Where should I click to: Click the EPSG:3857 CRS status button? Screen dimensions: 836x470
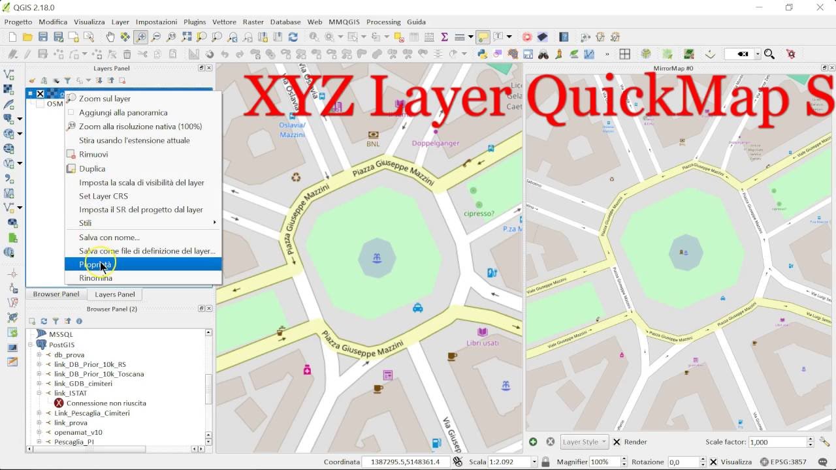(784, 462)
